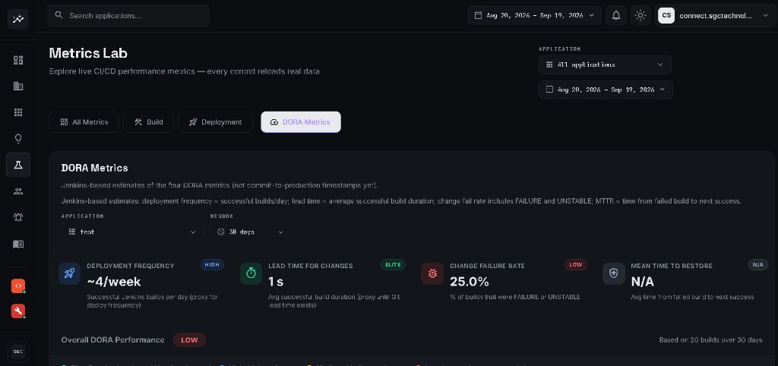Click the N/A restore time value
This screenshot has width=778, height=366.
coord(643,282)
